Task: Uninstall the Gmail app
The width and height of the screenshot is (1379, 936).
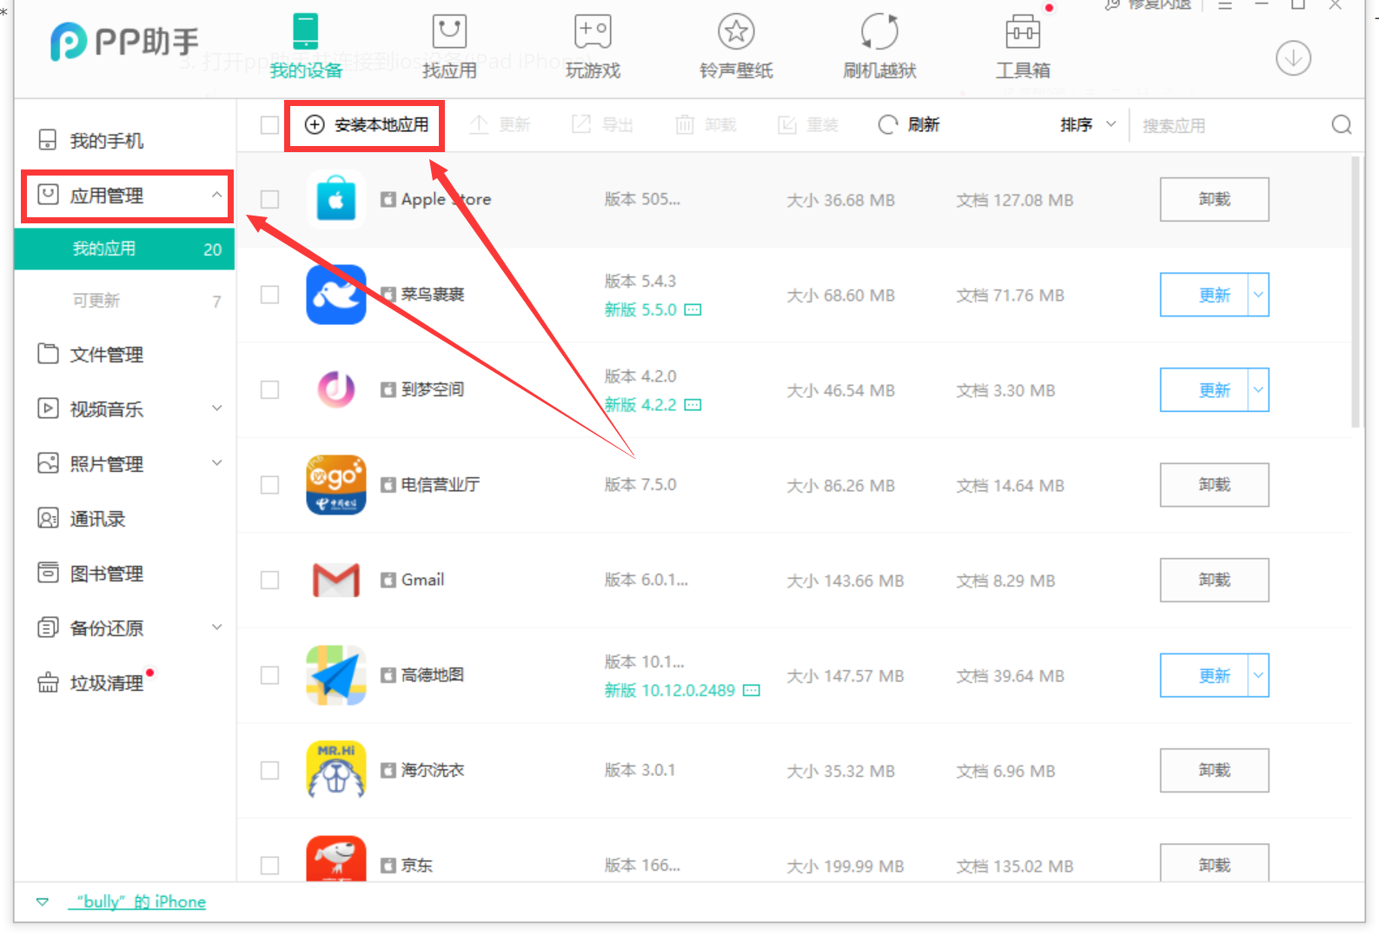Action: click(1214, 580)
